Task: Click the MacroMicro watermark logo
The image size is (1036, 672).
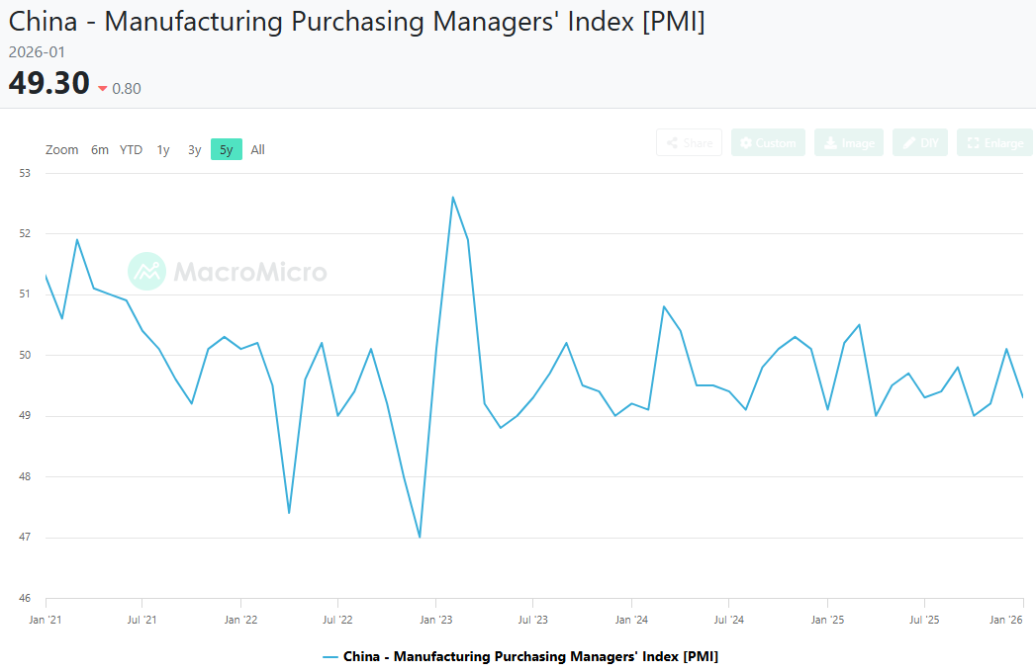Action: tap(146, 271)
